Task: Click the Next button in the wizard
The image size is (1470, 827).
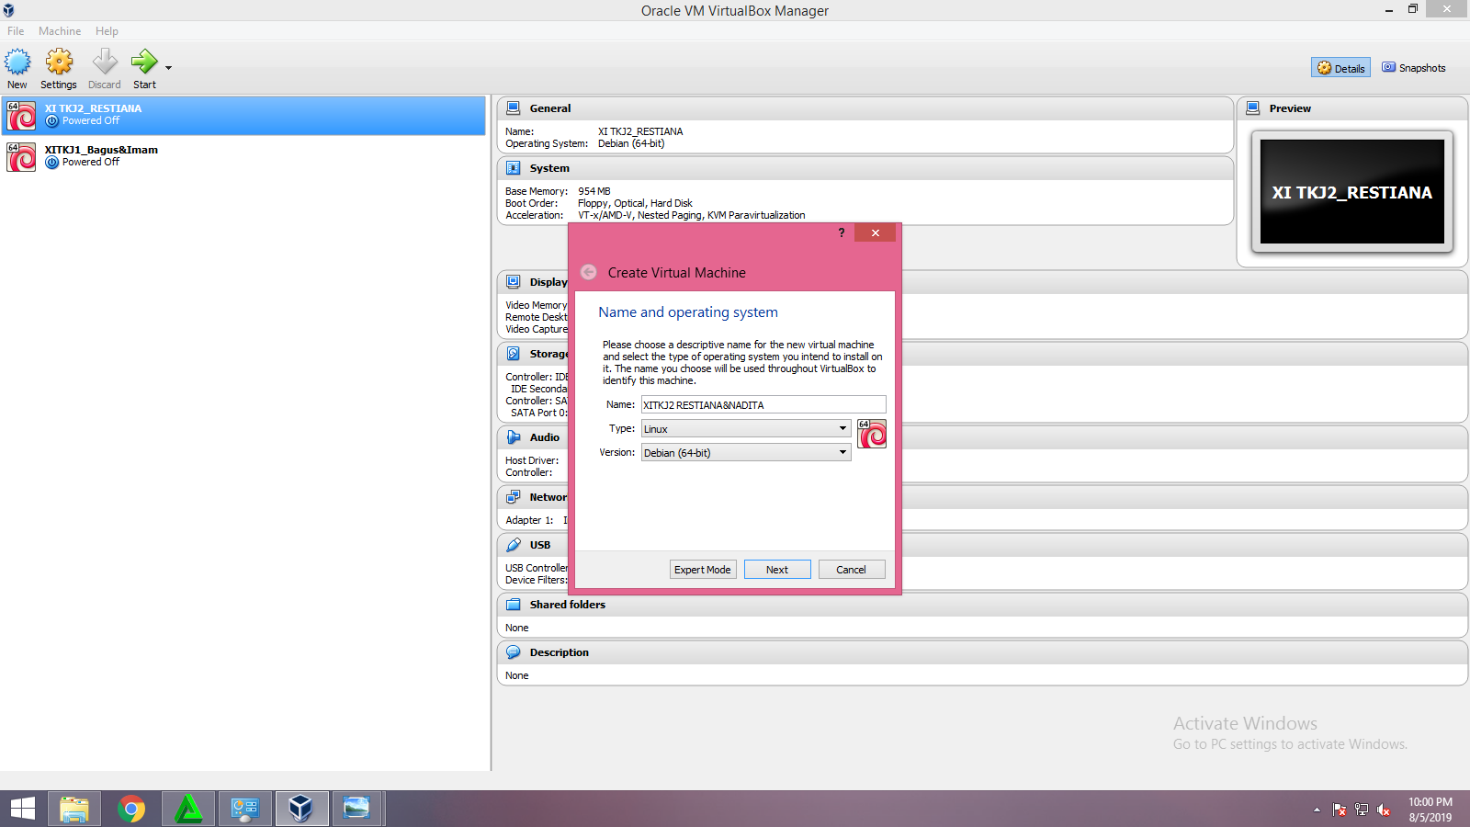Action: tap(777, 570)
